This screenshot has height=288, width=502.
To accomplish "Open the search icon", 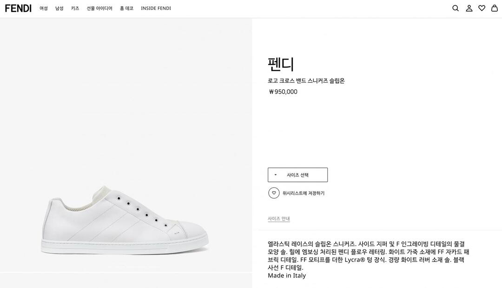I will point(456,8).
